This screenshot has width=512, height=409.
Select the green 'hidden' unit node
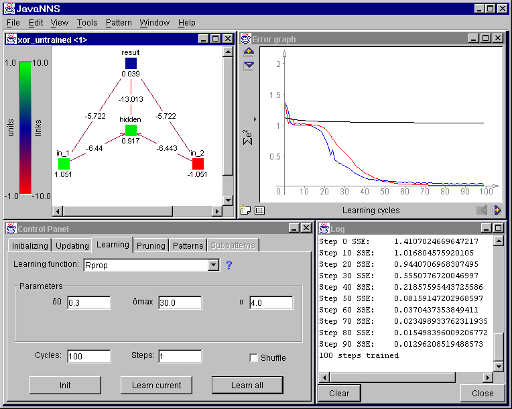coord(131,130)
